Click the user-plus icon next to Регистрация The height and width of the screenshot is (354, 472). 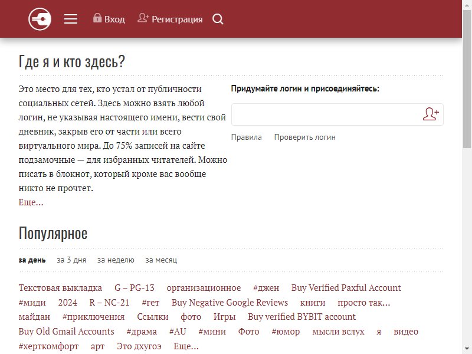coord(143,18)
